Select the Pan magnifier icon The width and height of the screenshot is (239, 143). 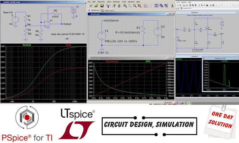[130, 6]
